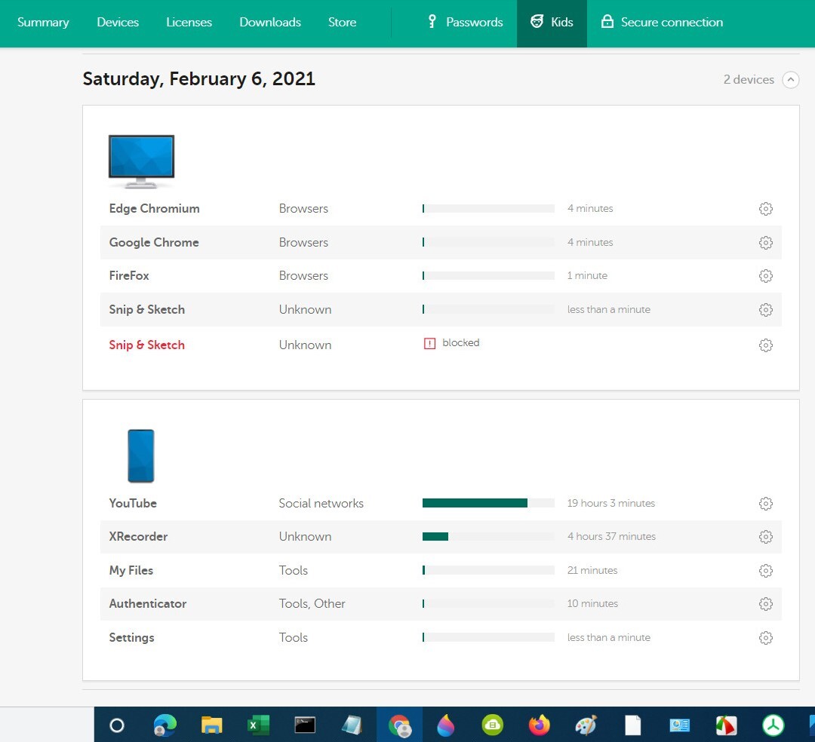Click the 19 hours 3 minutes value
815x742 pixels.
610,503
